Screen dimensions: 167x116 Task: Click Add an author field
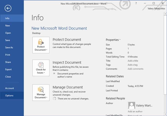pyautogui.click(x=135, y=111)
